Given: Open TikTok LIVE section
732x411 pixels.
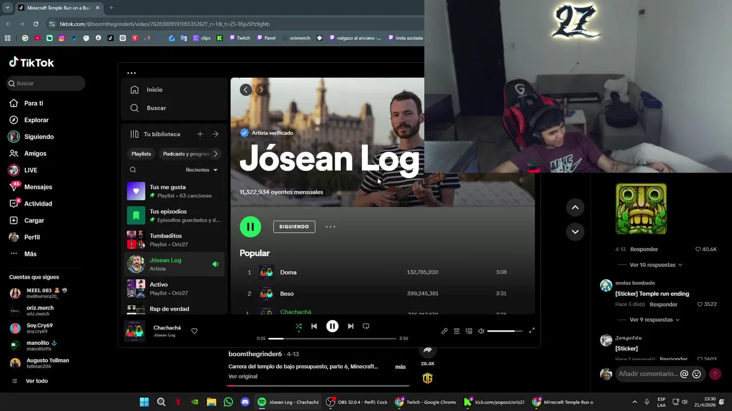Looking at the screenshot, I should [30, 170].
